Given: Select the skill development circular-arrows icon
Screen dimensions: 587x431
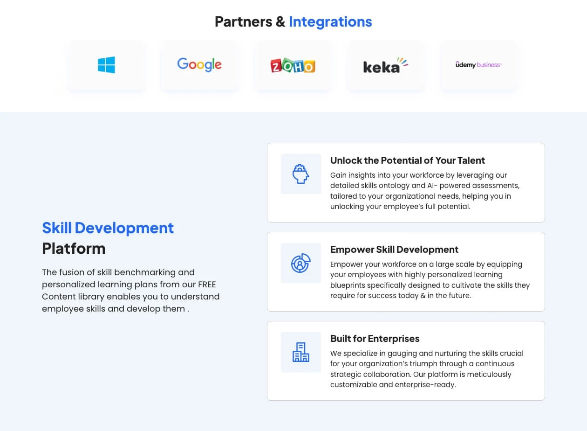Looking at the screenshot, I should coord(300,263).
